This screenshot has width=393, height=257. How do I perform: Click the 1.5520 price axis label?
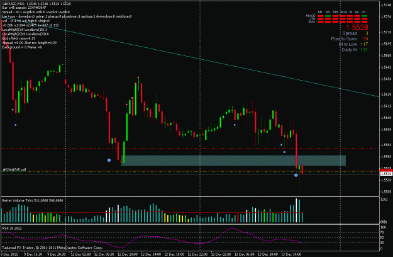coord(386,180)
